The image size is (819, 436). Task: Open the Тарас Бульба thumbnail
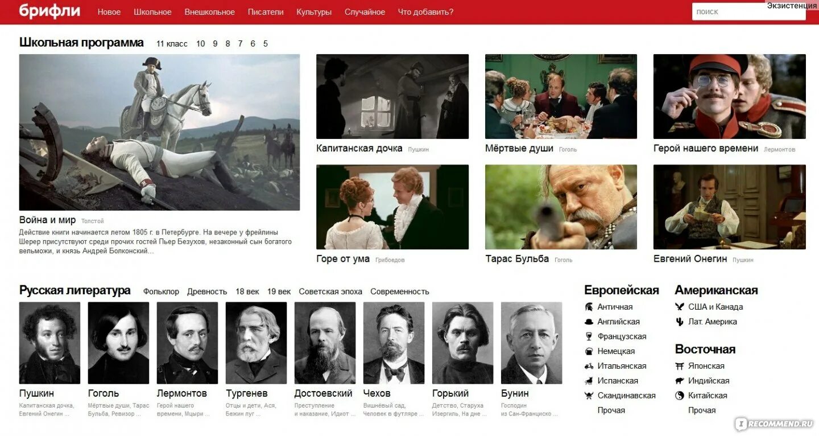561,207
